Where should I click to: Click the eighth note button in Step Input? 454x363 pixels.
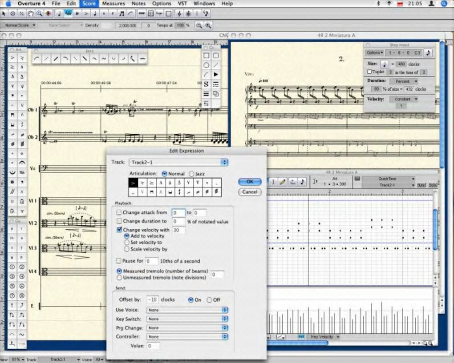coord(428,52)
